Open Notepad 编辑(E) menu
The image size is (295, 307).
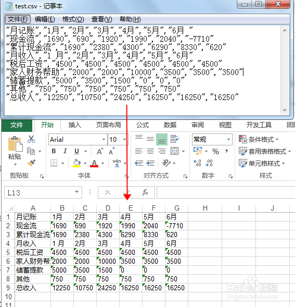coord(45,19)
